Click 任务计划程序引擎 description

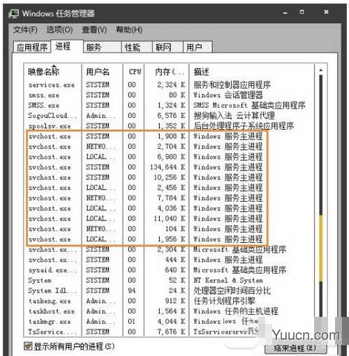pyautogui.click(x=224, y=301)
